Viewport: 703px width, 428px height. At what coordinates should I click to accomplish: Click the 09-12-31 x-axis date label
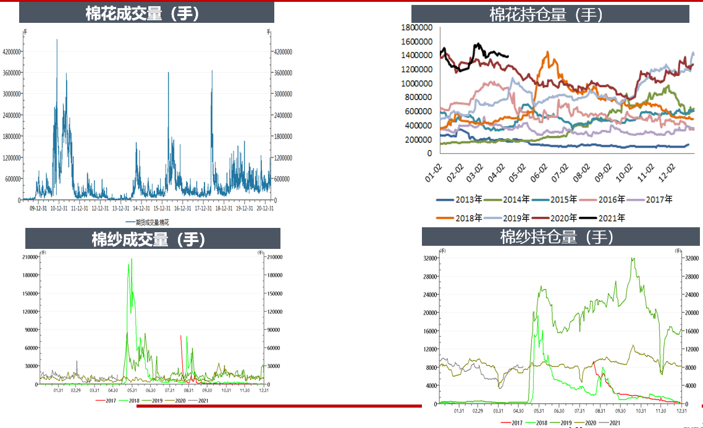pos(38,208)
